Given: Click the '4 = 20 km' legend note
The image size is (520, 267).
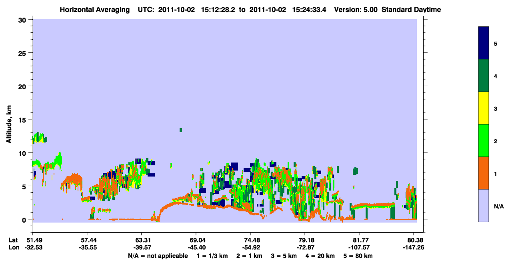Looking at the screenshot, I should click(321, 256).
